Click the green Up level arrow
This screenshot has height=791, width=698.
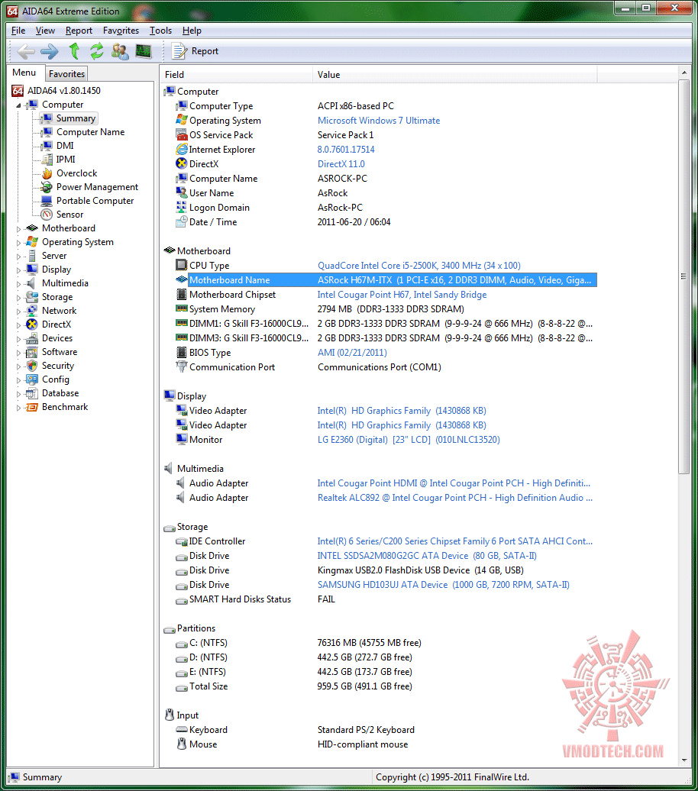[x=74, y=51]
